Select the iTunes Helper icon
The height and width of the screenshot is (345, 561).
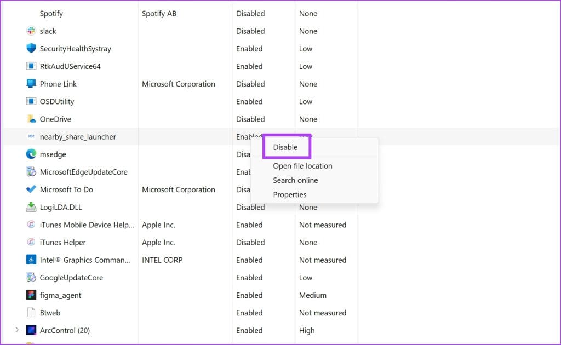tap(31, 242)
